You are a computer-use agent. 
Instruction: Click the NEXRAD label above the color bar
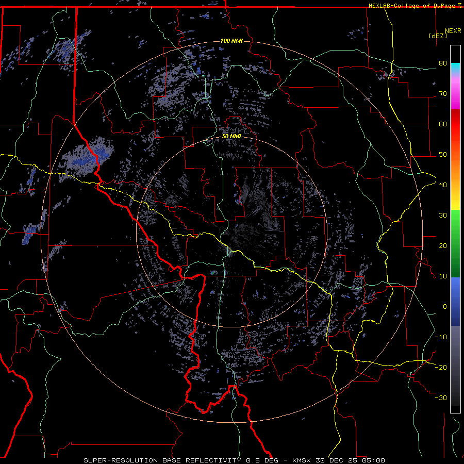(453, 31)
